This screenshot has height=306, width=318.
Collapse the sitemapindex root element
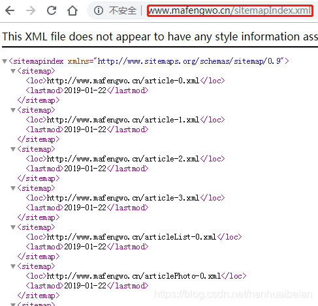pos(5,61)
